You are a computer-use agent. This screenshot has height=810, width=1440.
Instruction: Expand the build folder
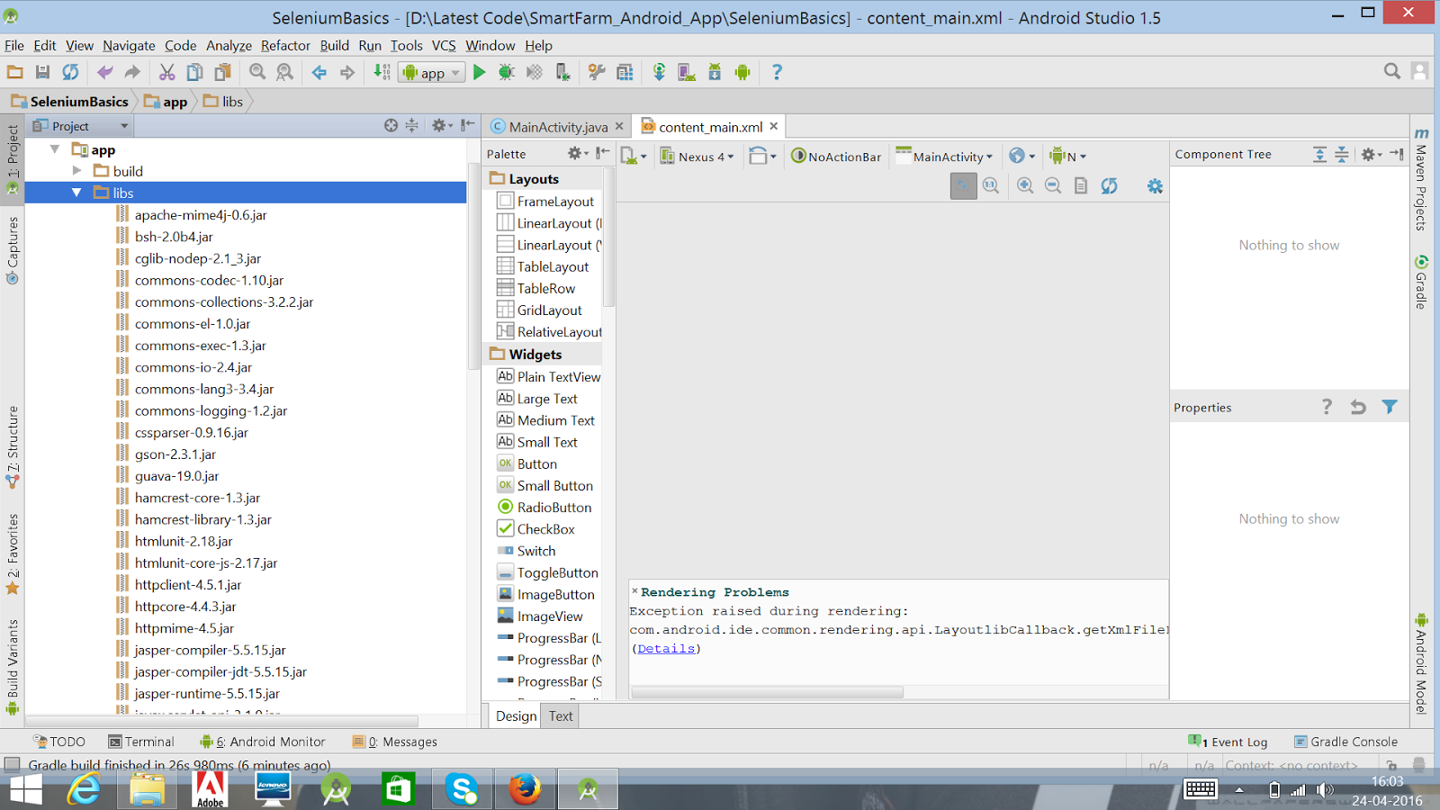click(x=76, y=170)
